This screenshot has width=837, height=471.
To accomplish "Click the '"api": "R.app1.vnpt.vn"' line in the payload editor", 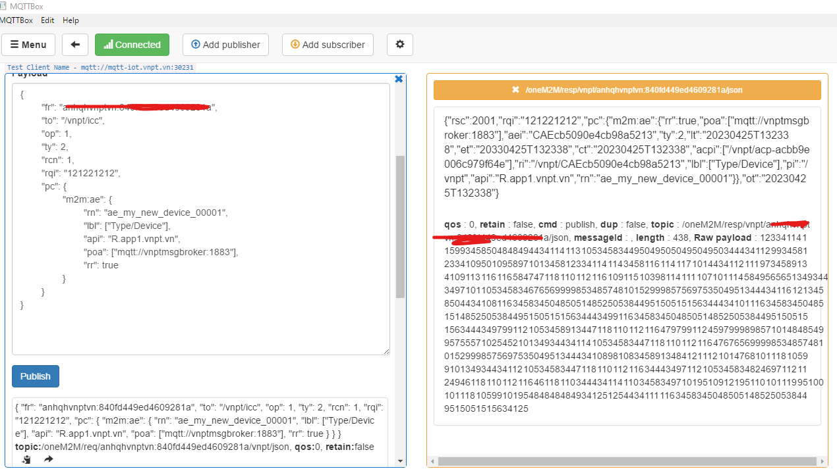I will click(x=132, y=239).
